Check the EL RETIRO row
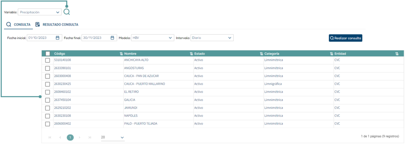The width and height of the screenshot is (405, 144). pyautogui.click(x=47, y=92)
